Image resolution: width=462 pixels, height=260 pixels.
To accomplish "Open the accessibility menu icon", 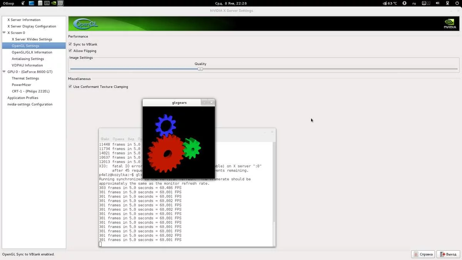I will pyautogui.click(x=405, y=3).
